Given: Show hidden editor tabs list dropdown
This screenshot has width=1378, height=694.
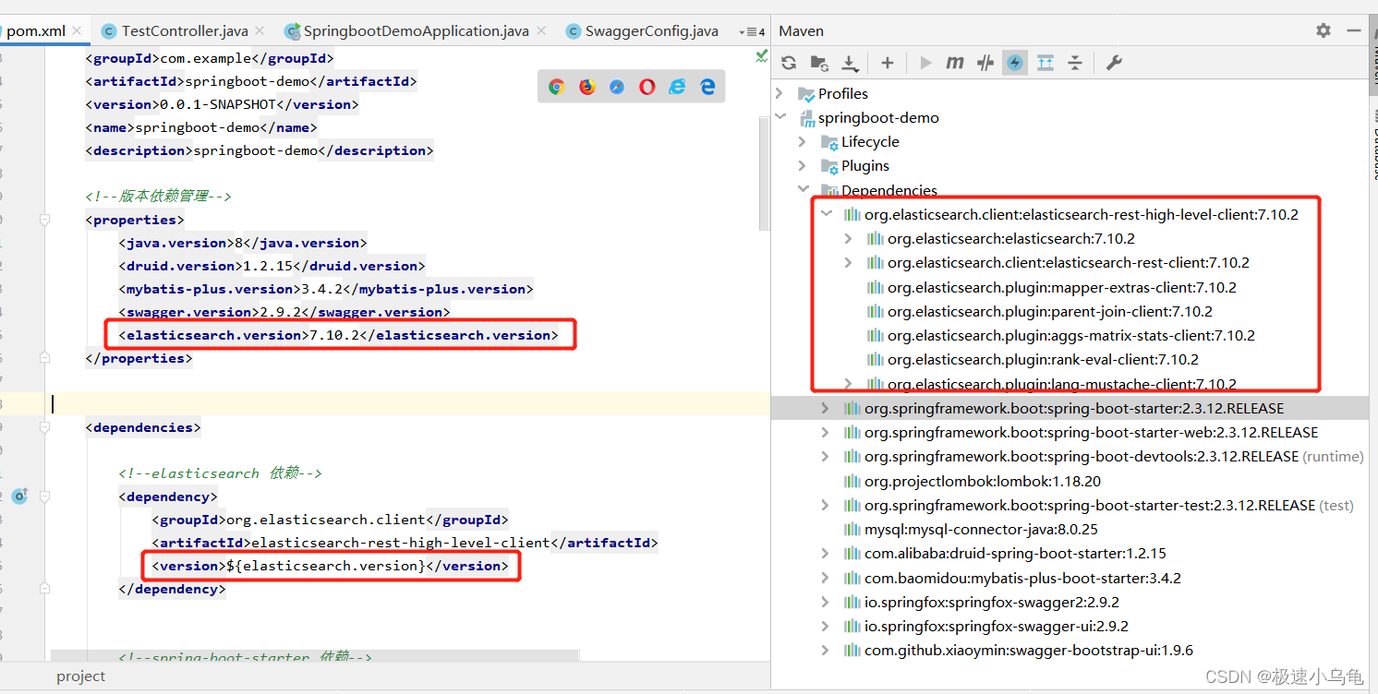Looking at the screenshot, I should click(753, 31).
